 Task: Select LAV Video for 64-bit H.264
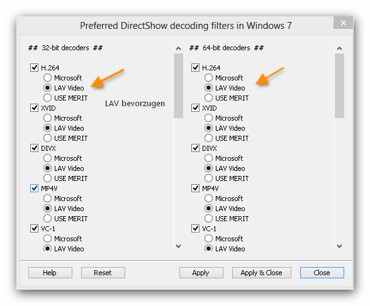coord(209,87)
